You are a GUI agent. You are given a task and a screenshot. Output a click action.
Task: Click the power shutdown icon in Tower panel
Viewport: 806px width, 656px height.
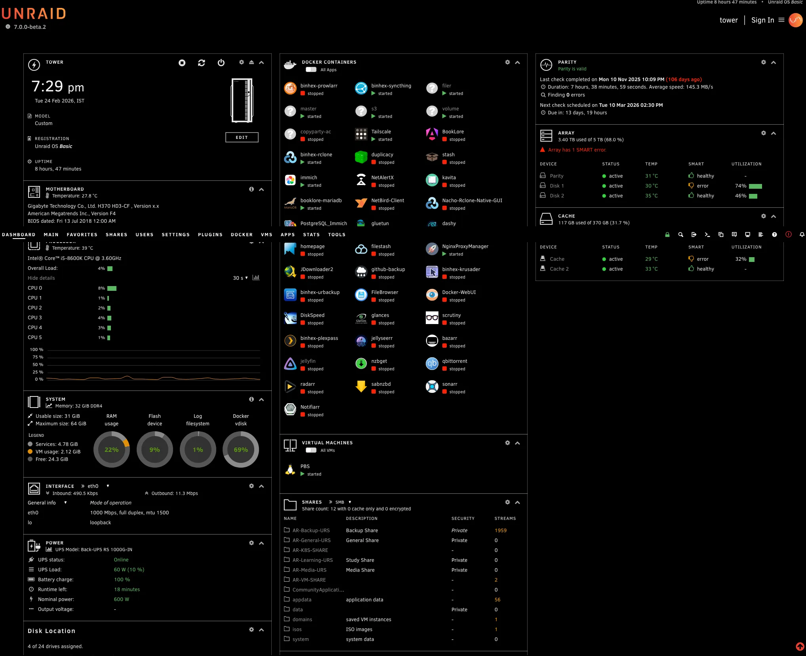(x=221, y=63)
